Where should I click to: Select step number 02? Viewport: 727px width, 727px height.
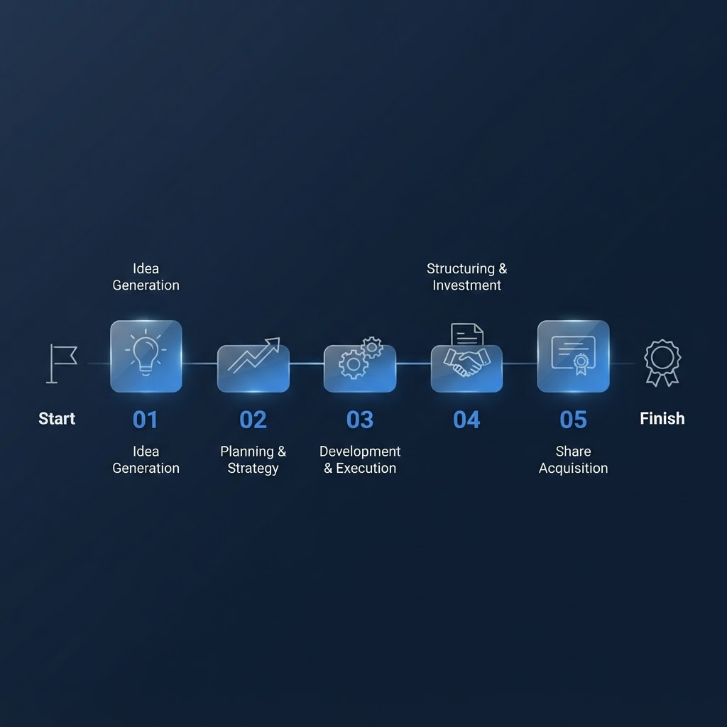coord(253,420)
